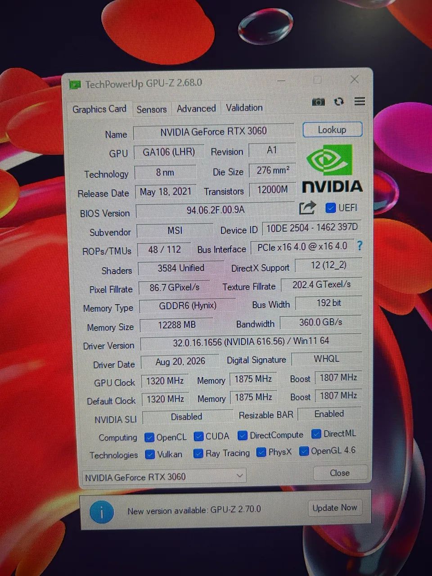Toggle the DirectCompute checkbox
The height and width of the screenshot is (576, 432).
pyautogui.click(x=243, y=436)
